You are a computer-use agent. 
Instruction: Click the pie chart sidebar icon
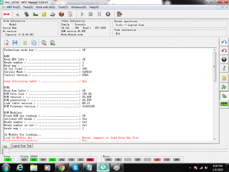coord(224,96)
